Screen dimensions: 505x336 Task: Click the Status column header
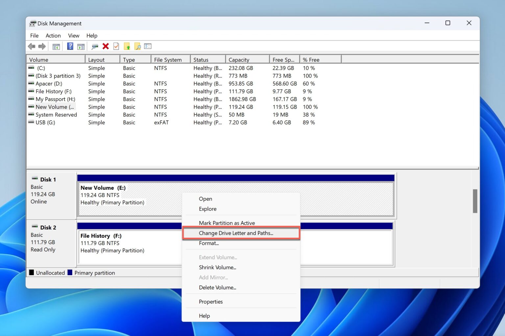(202, 59)
